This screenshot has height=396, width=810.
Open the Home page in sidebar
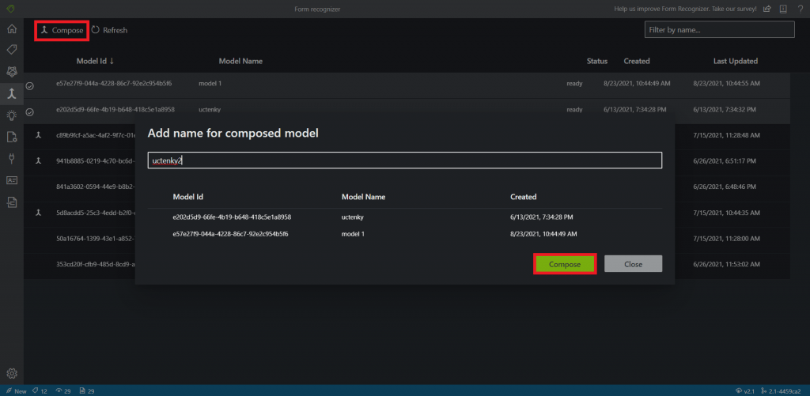coord(11,29)
